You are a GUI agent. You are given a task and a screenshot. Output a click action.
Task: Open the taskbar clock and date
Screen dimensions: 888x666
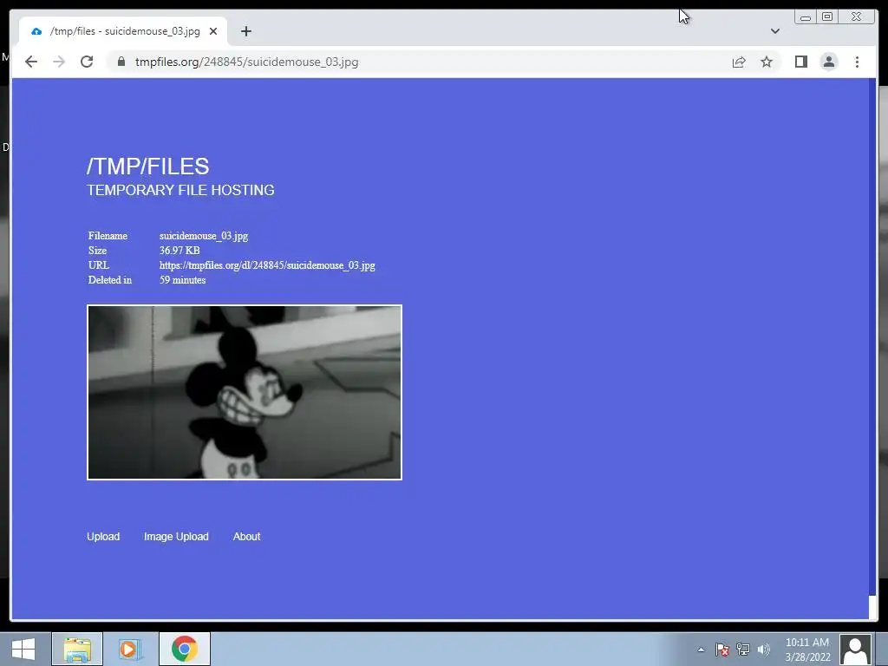pos(807,650)
